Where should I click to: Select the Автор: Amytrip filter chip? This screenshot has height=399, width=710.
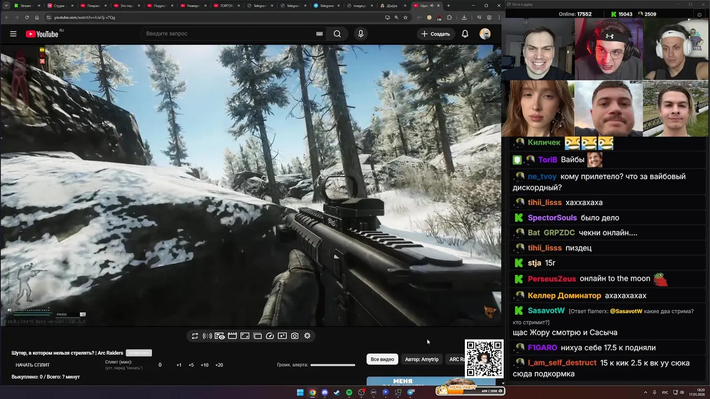pyautogui.click(x=422, y=359)
